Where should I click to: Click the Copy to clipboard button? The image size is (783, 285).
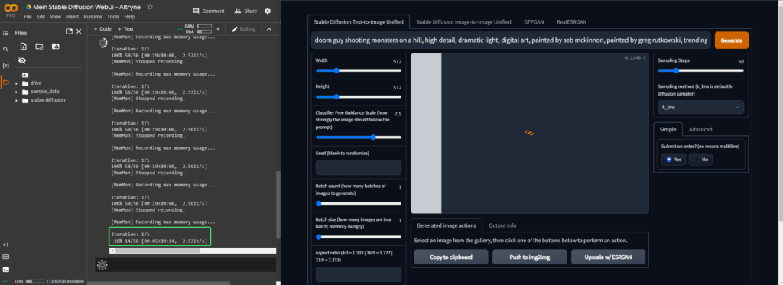[x=451, y=257]
